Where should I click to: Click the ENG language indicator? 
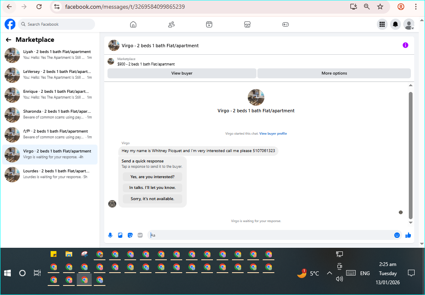pos(365,273)
